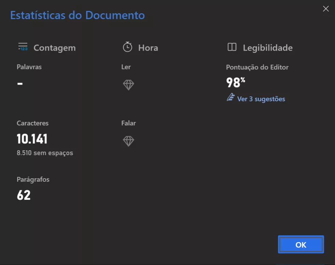Image resolution: width=335 pixels, height=265 pixels.
Task: Click the Contagem word-count icon
Action: pyautogui.click(x=23, y=47)
